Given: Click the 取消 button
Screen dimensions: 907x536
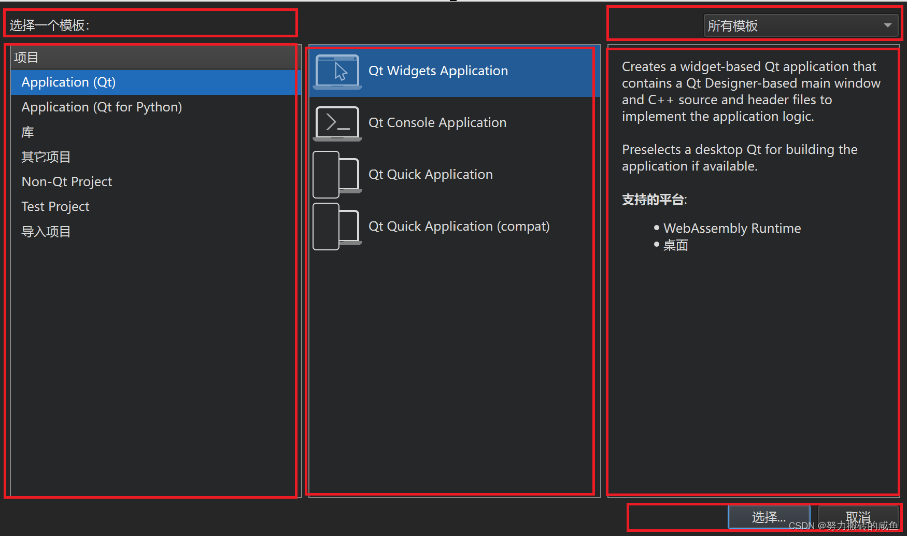Looking at the screenshot, I should tap(858, 517).
